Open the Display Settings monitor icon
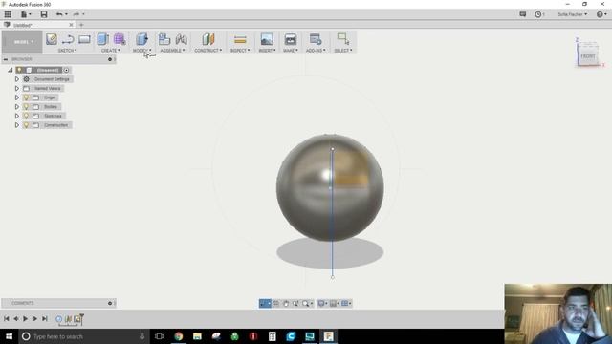The height and width of the screenshot is (344, 612). click(322, 304)
